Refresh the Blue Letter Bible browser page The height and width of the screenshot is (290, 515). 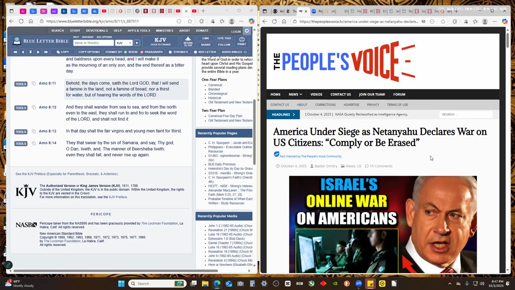pyautogui.click(x=21, y=21)
